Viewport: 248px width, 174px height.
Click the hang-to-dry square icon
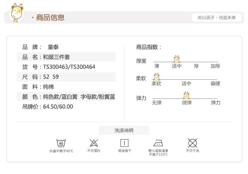pyautogui.click(x=124, y=143)
